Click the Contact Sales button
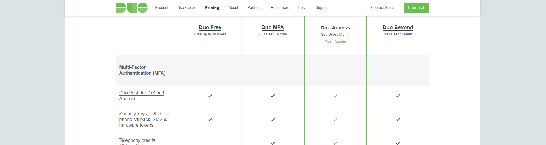 click(382, 8)
